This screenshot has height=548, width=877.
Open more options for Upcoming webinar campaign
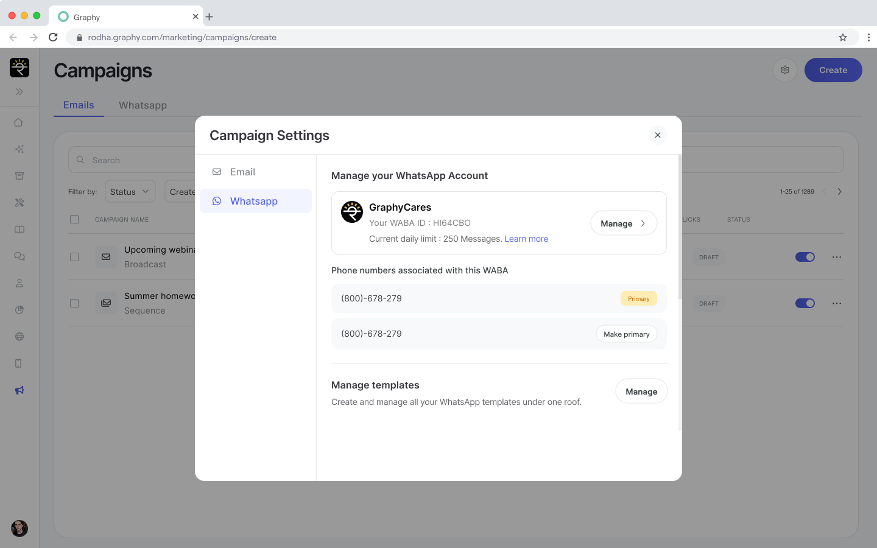(837, 257)
